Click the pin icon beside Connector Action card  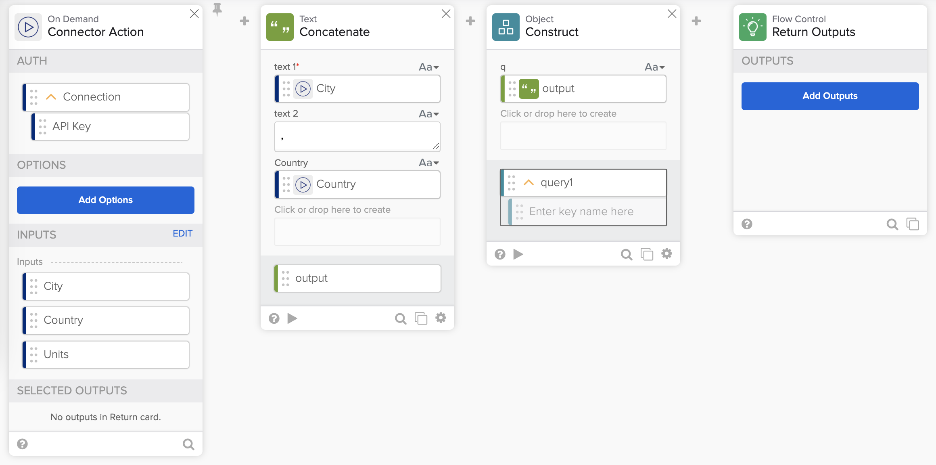(x=217, y=9)
